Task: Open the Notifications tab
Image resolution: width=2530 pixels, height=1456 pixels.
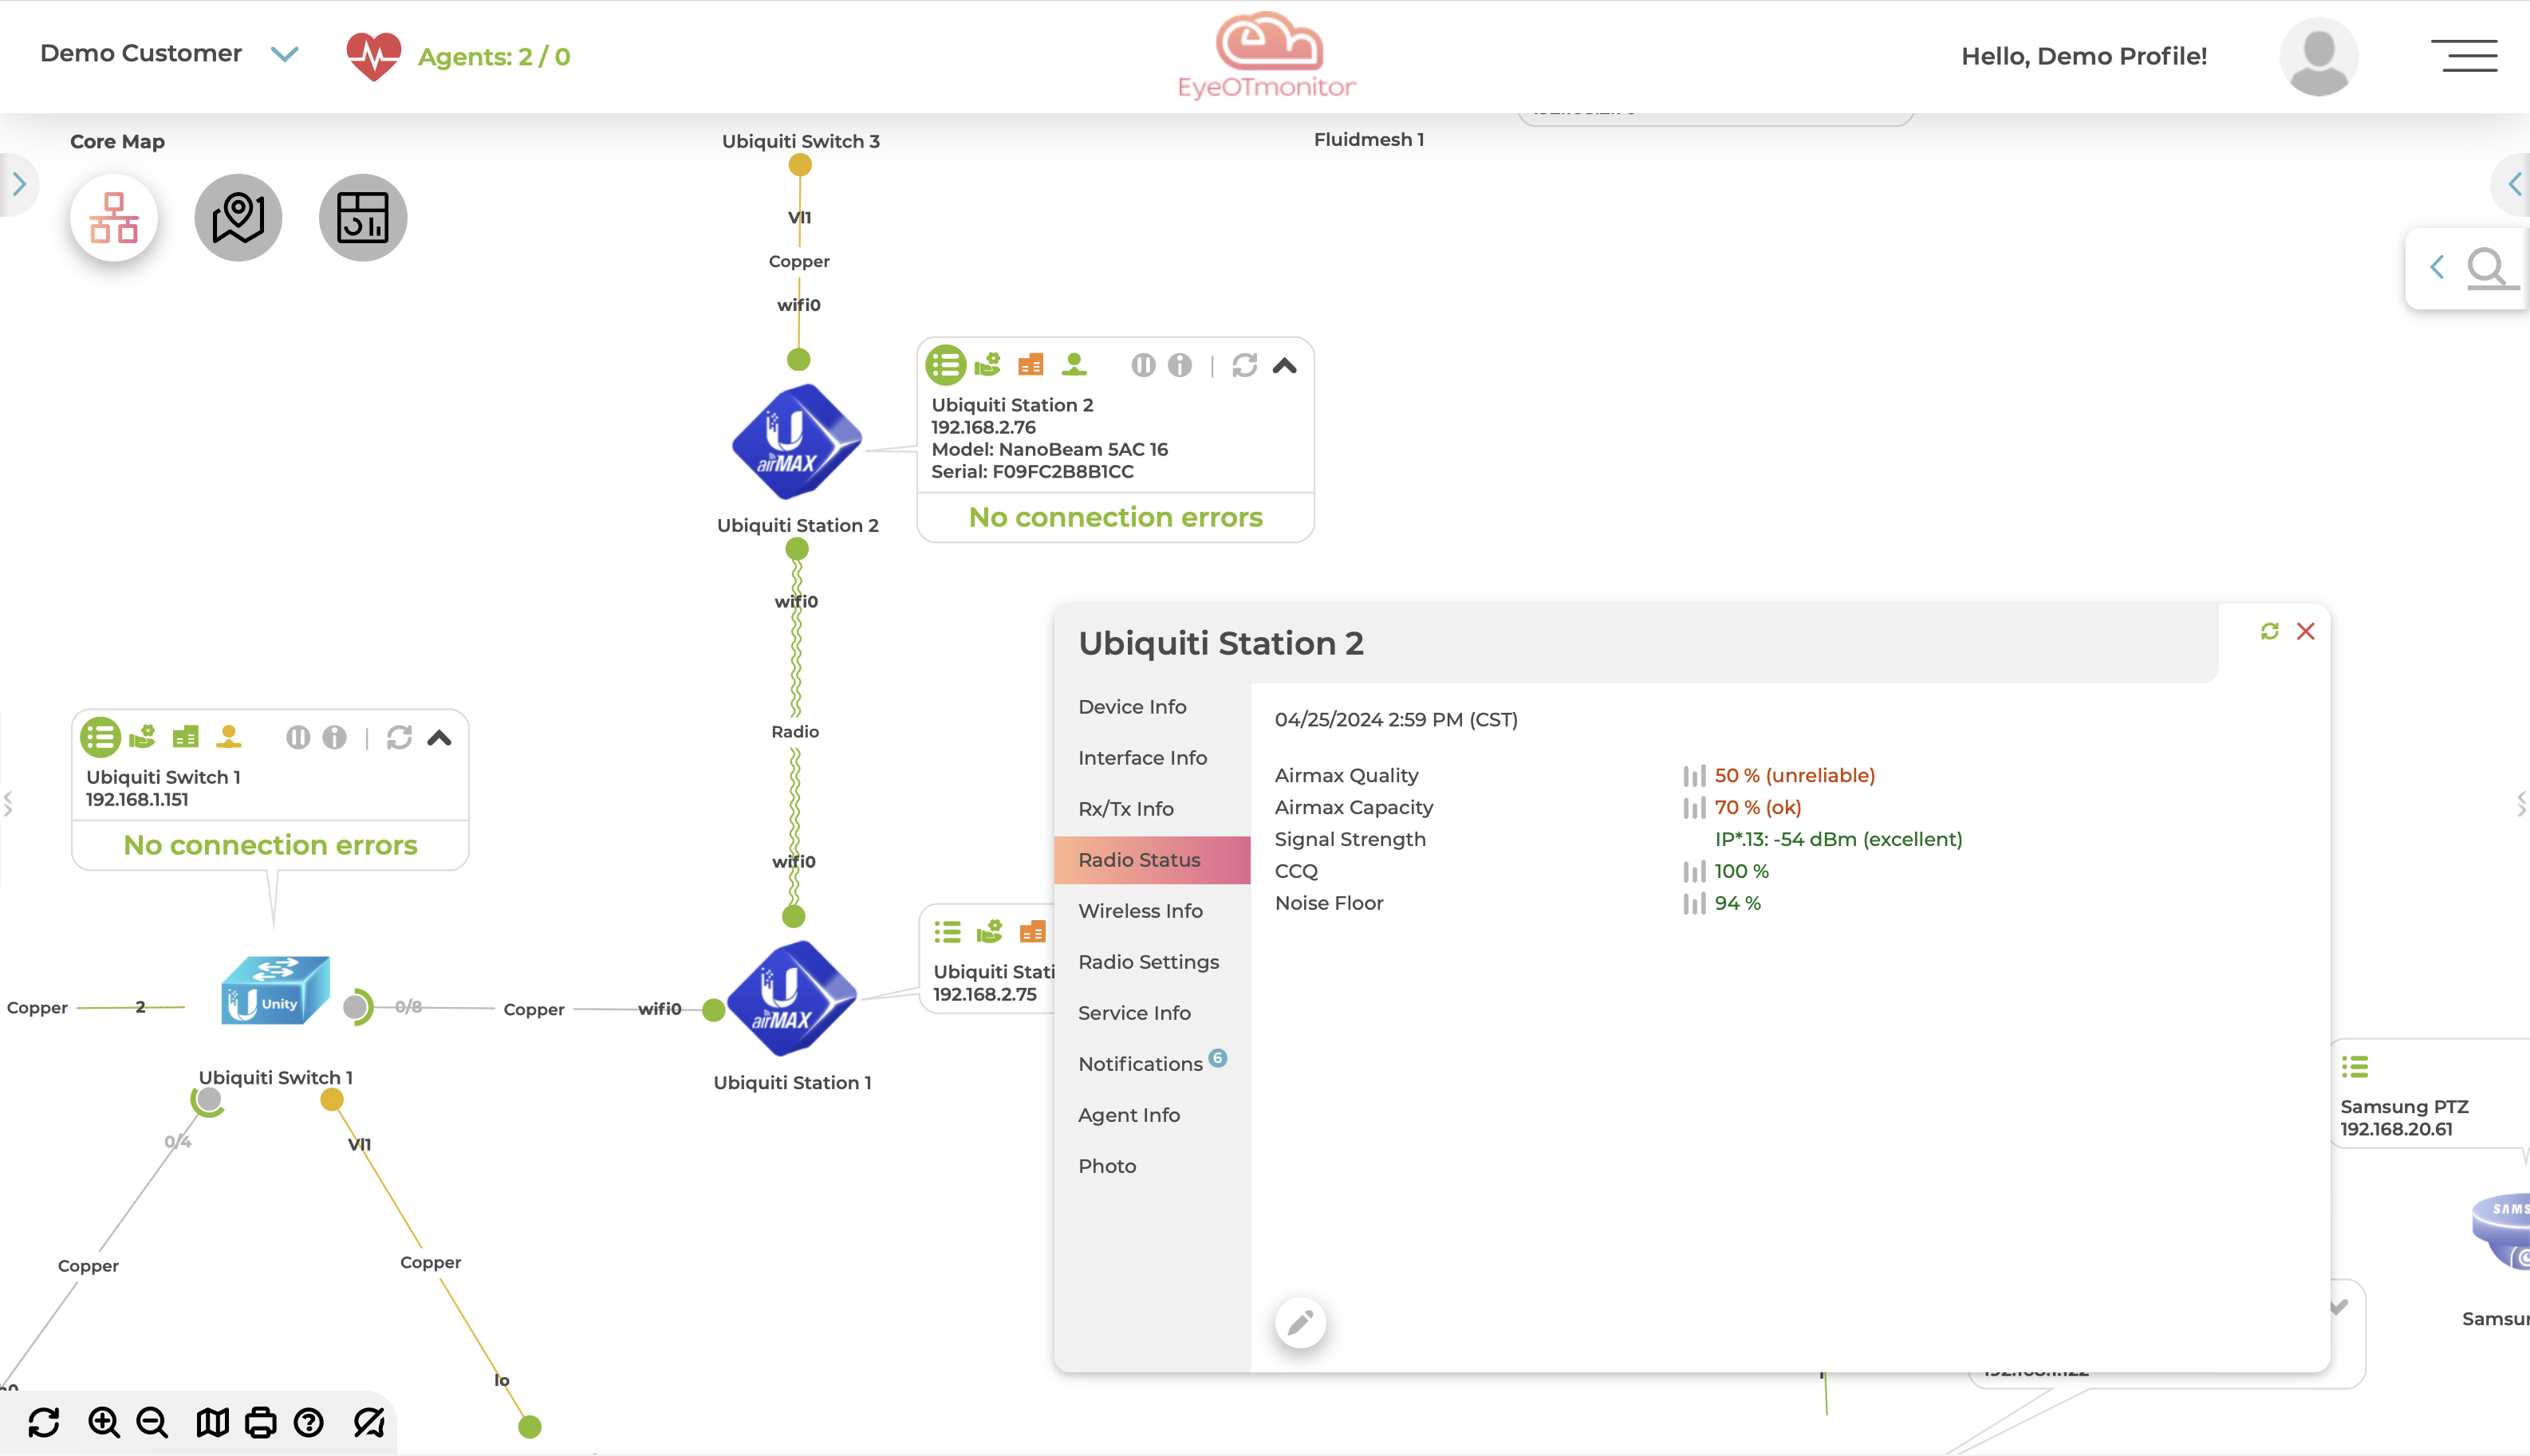Action: [x=1152, y=1064]
